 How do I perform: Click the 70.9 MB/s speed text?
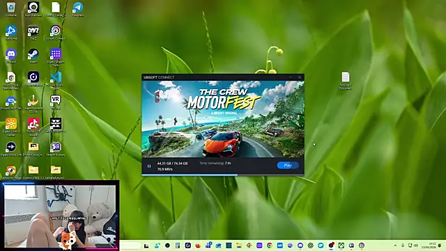pyautogui.click(x=164, y=169)
